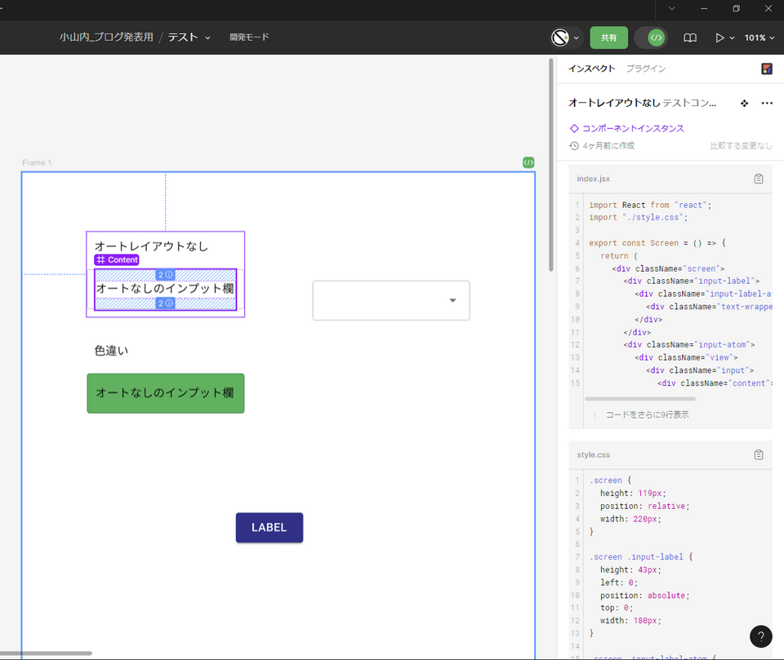Click the blue LABEL button on canvas
784x660 pixels.
[269, 527]
